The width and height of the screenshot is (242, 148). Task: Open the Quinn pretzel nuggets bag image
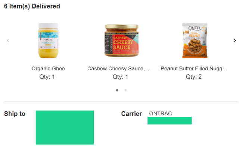[195, 41]
